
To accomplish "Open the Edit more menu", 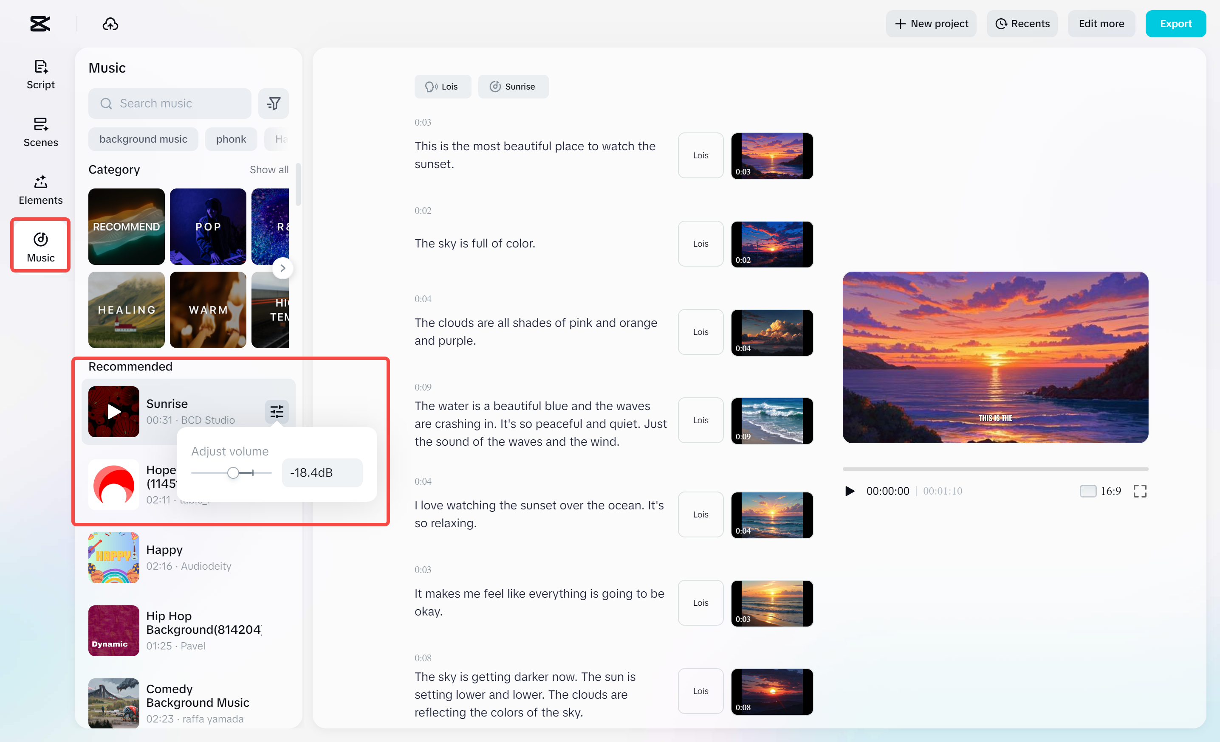I will point(1101,23).
